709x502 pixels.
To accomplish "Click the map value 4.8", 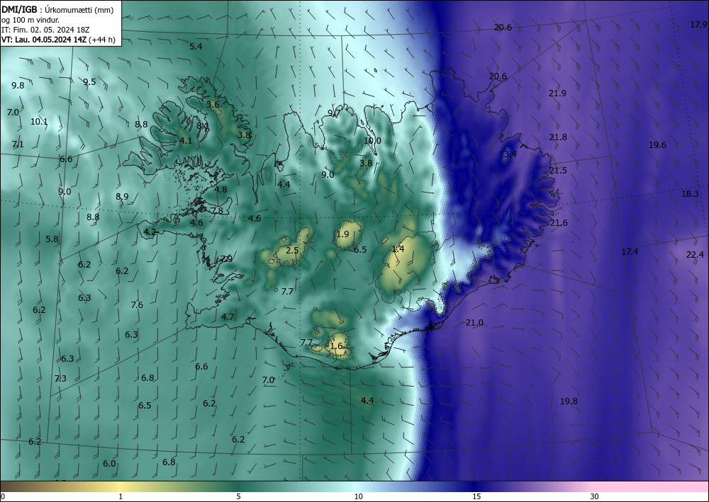I will point(220,190).
